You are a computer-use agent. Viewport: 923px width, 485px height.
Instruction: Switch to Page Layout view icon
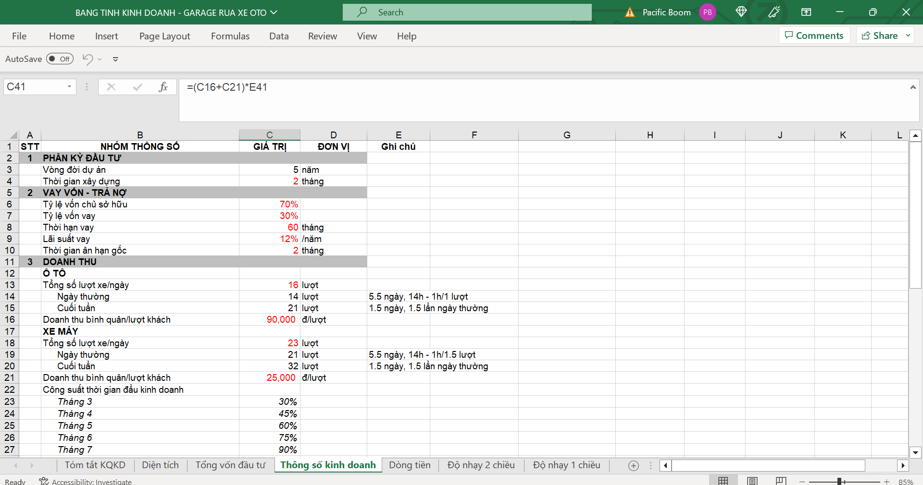click(752, 481)
